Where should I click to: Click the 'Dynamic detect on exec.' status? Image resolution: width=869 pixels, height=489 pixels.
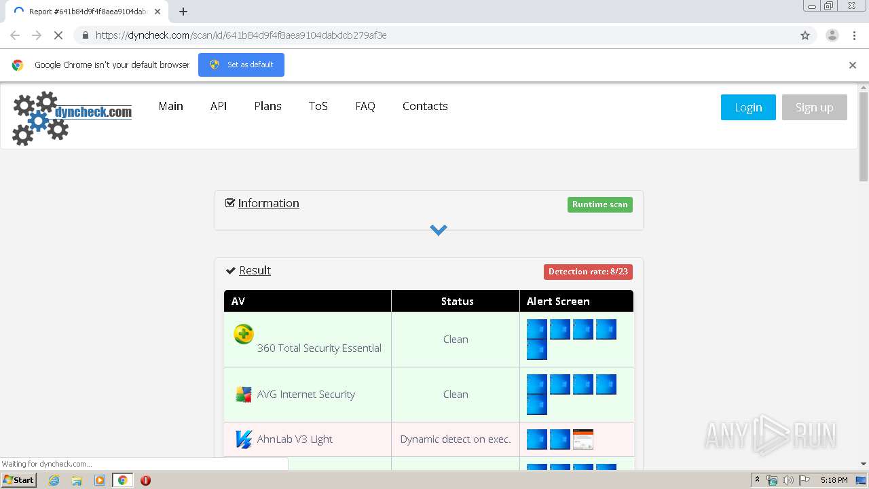[456, 439]
